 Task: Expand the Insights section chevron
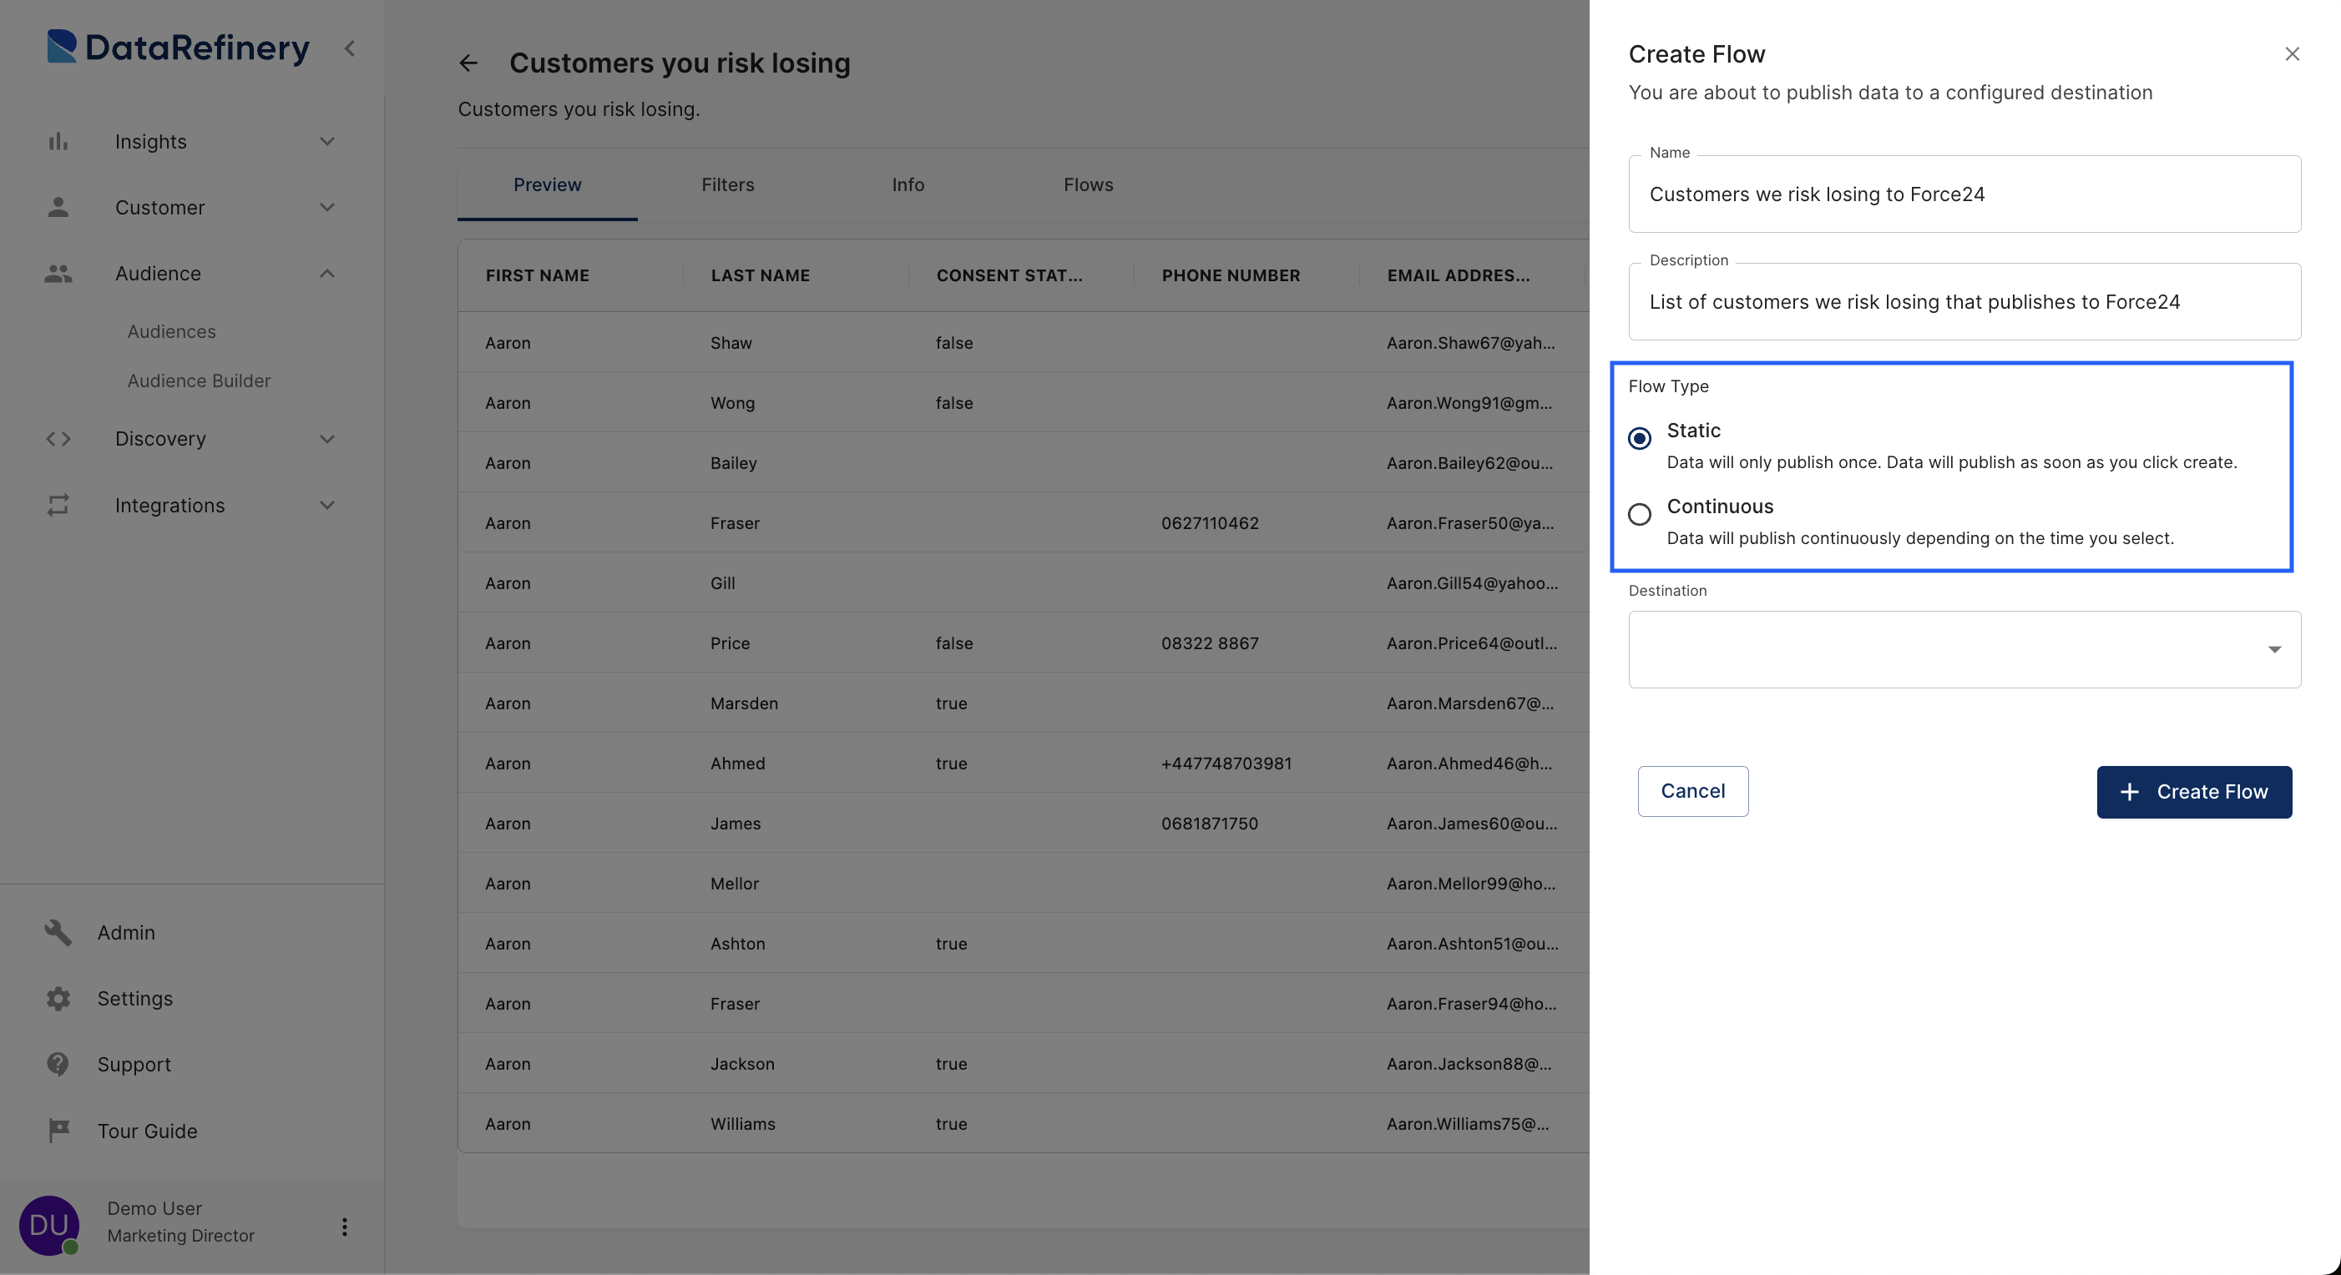tap(326, 143)
